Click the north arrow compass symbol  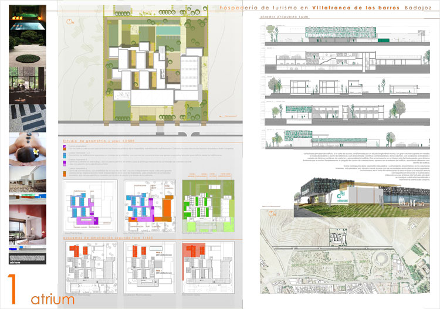(70, 22)
